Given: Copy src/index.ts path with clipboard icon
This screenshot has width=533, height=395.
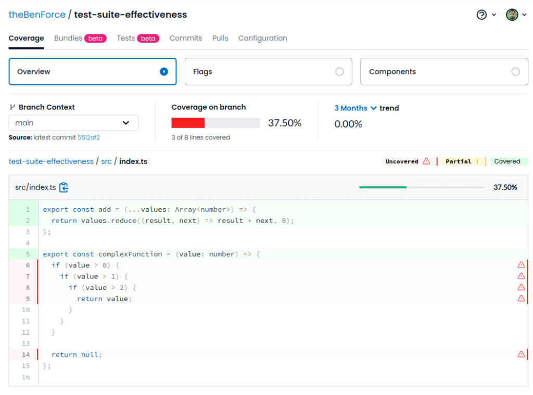Looking at the screenshot, I should click(64, 187).
